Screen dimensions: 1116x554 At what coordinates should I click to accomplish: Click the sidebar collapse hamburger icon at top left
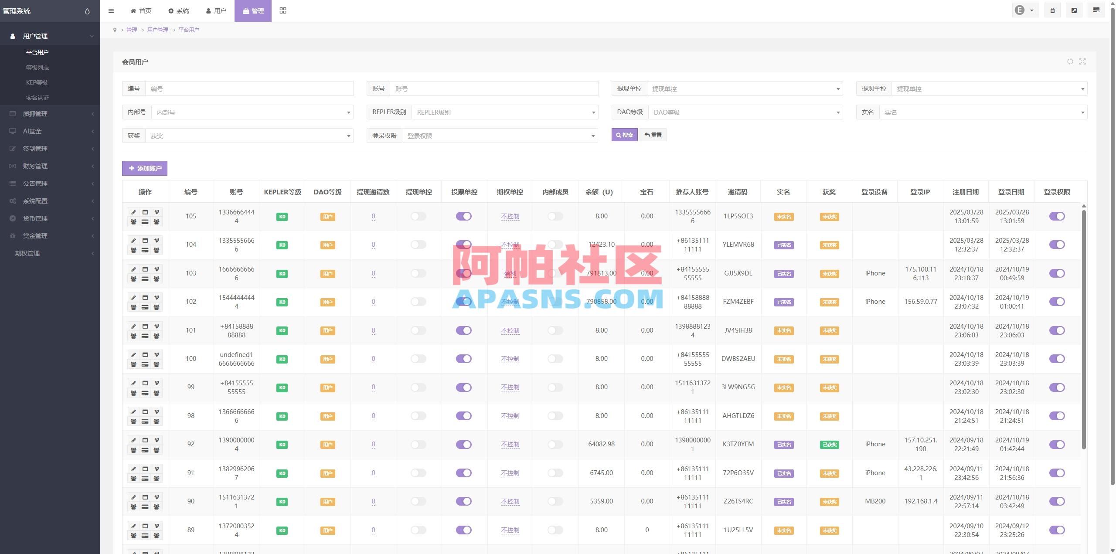pyautogui.click(x=111, y=10)
